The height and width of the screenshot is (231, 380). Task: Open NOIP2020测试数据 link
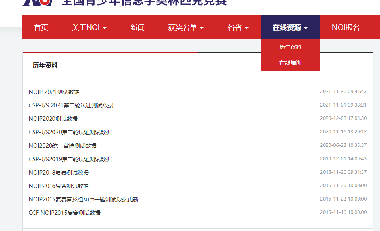53,119
